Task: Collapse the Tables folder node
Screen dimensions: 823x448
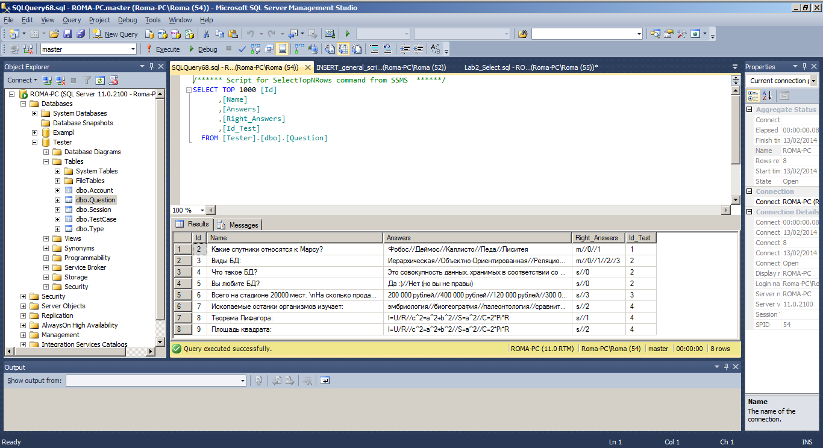Action: point(46,161)
